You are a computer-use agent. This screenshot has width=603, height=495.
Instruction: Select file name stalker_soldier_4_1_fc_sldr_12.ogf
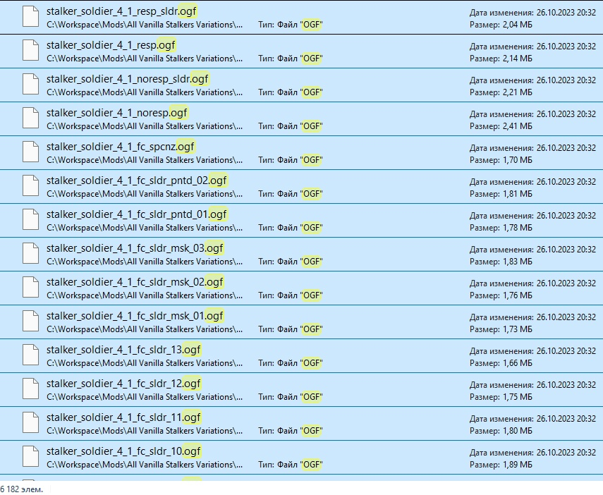click(123, 384)
